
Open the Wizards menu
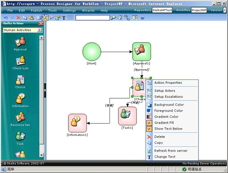pyautogui.click(x=88, y=10)
